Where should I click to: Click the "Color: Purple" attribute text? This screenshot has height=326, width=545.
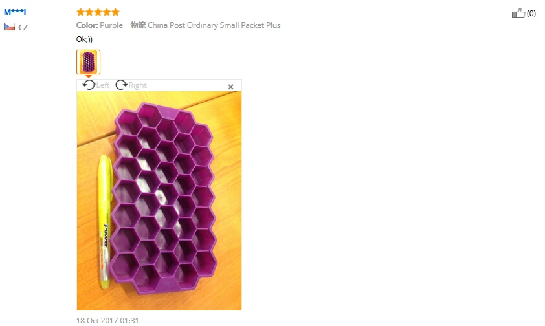[x=100, y=25]
